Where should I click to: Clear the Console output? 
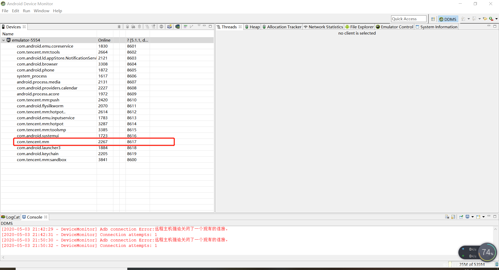(447, 217)
